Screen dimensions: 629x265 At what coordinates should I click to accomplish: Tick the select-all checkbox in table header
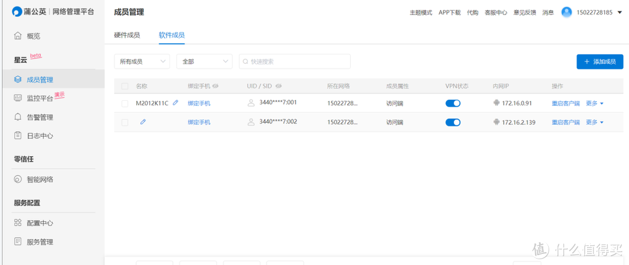tap(125, 86)
